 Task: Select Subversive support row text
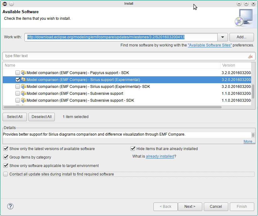(75, 94)
